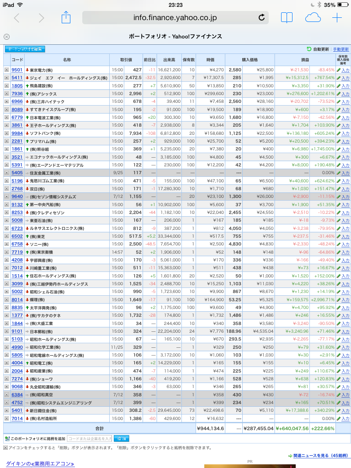Close the tab using the circled X
Viewport: 351px width, 468px height.
click(x=6, y=37)
